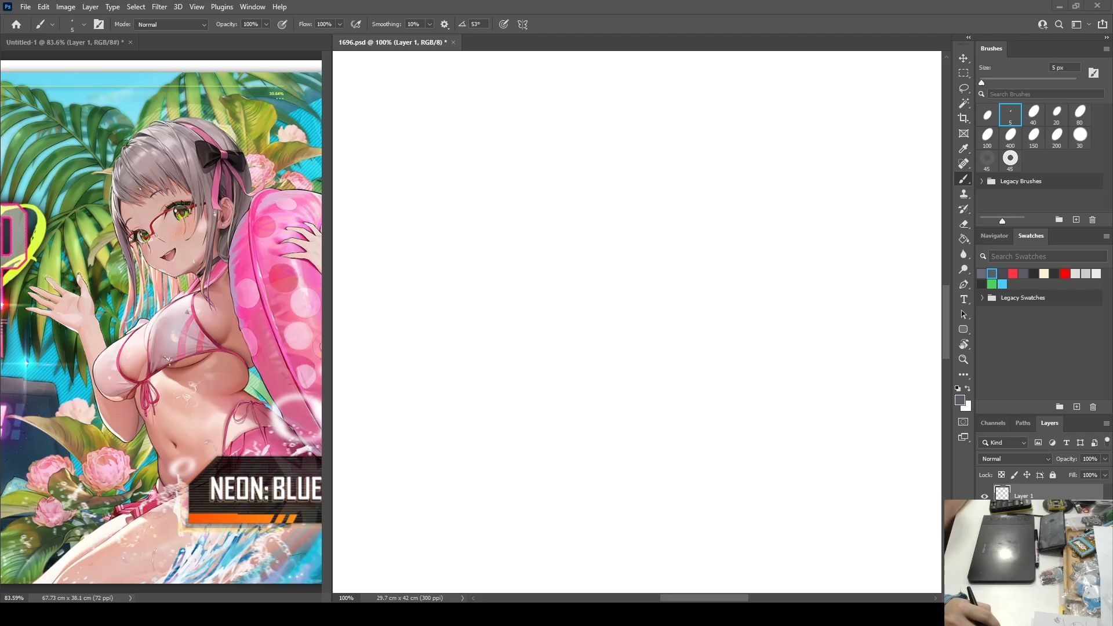Select the Ellipse shape tool
Screen dimensions: 1113x626
pos(963,329)
